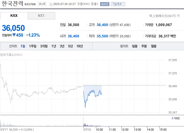Click the 한국거래소(KRX) chart caption
This screenshot has height=133, width=184.
(x=11, y=55)
